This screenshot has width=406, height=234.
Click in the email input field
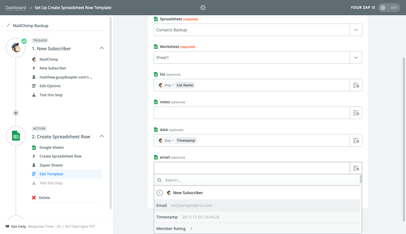[x=252, y=168]
